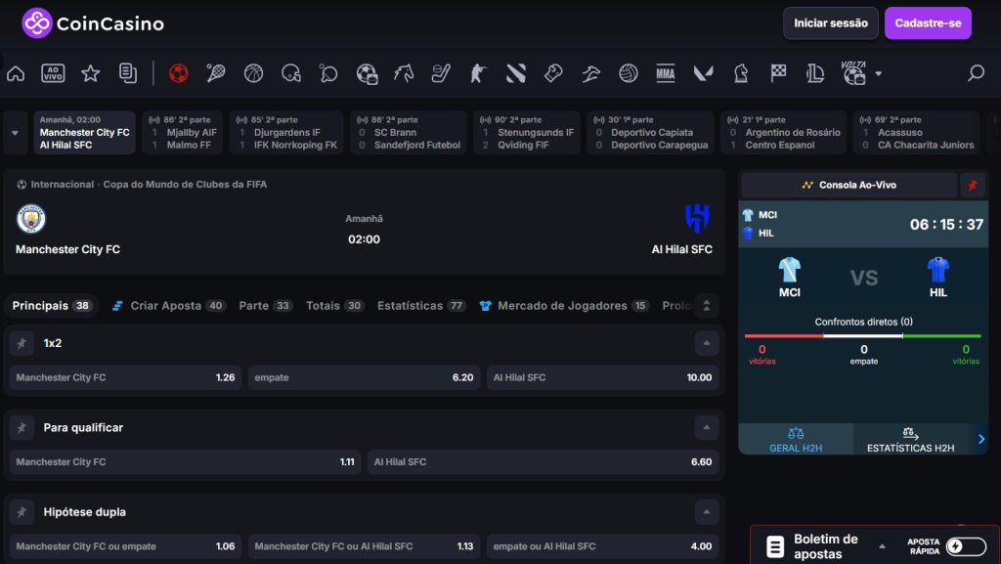This screenshot has width=1001, height=564.
Task: Show next H2H console tab arrow
Action: [x=981, y=439]
